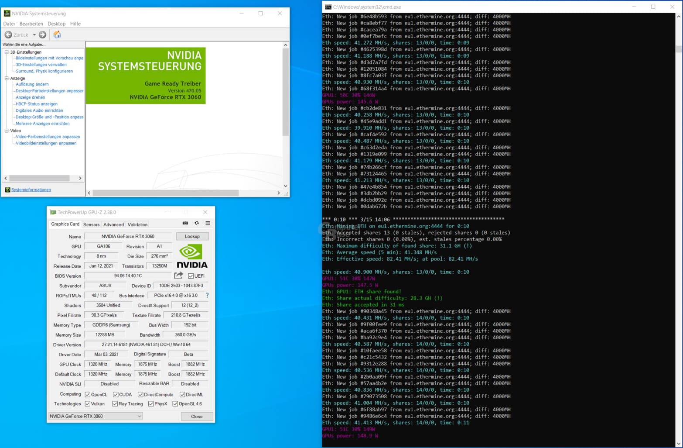Screen dimensions: 683x448
Task: Click the GPU Name field in GPU-Z
Action: [x=128, y=236]
